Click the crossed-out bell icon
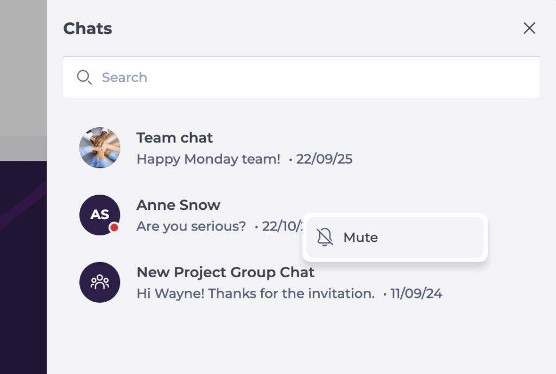 click(325, 238)
